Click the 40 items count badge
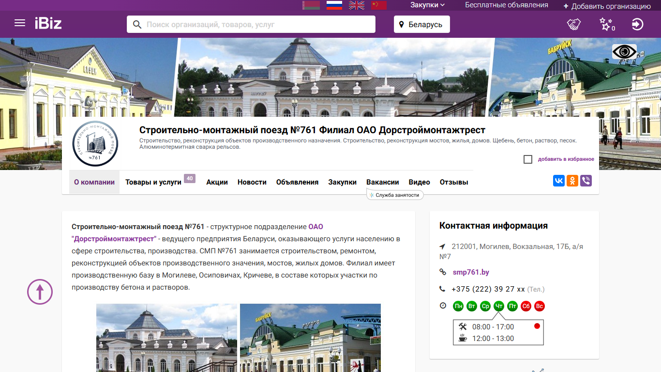 [190, 178]
